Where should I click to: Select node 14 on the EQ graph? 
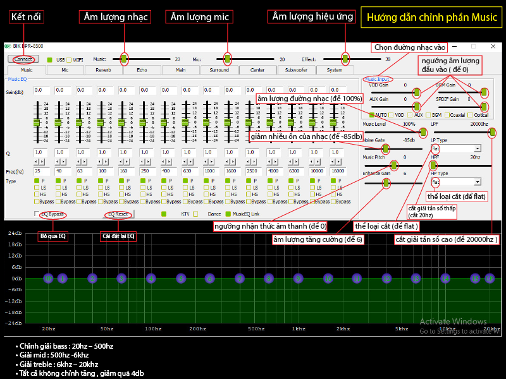[445, 279]
